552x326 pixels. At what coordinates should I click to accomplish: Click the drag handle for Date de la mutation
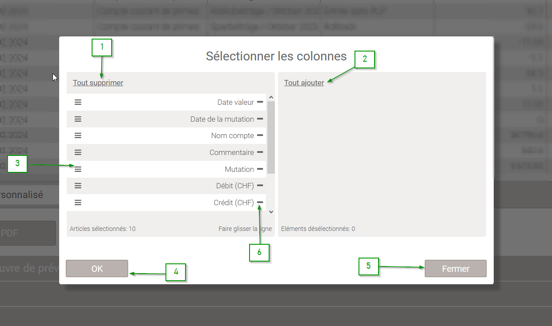tap(78, 119)
